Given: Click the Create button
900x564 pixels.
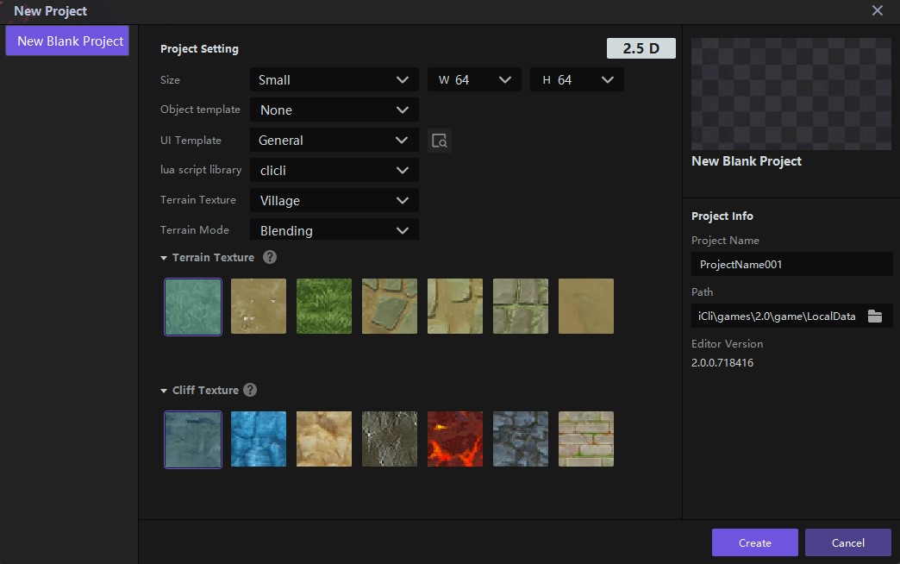Looking at the screenshot, I should 754,542.
